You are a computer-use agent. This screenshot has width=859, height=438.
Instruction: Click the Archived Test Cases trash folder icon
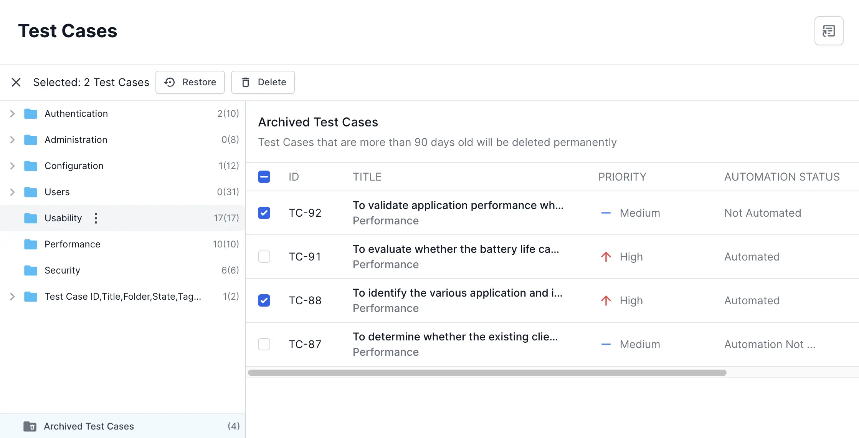30,426
